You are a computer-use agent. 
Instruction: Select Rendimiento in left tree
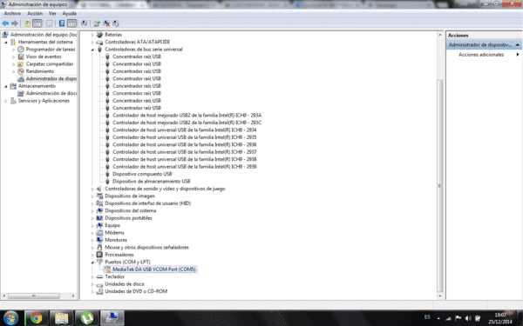tap(40, 71)
